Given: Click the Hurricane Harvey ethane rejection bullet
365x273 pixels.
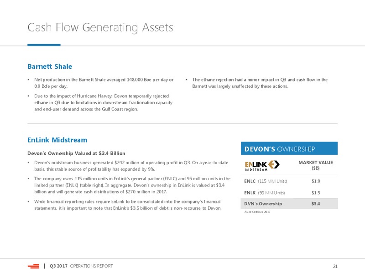Looking at the screenshot, I should pos(104,103).
